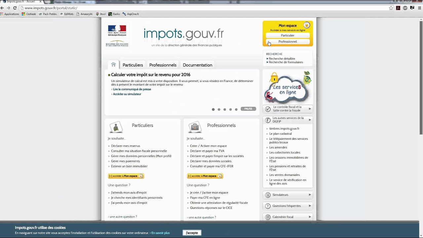Click J'ai perdu mon avis d'impôt link
Image resolution: width=423 pixels, height=238 pixels.
click(129, 203)
